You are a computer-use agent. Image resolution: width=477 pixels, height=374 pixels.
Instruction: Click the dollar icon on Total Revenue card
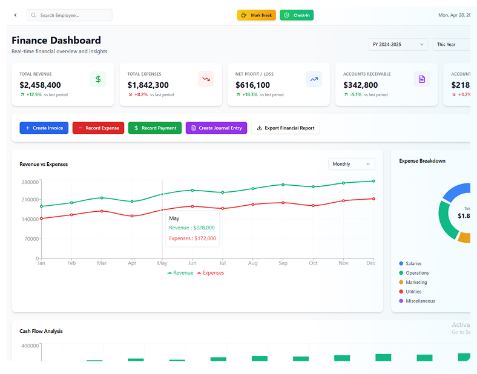(98, 79)
